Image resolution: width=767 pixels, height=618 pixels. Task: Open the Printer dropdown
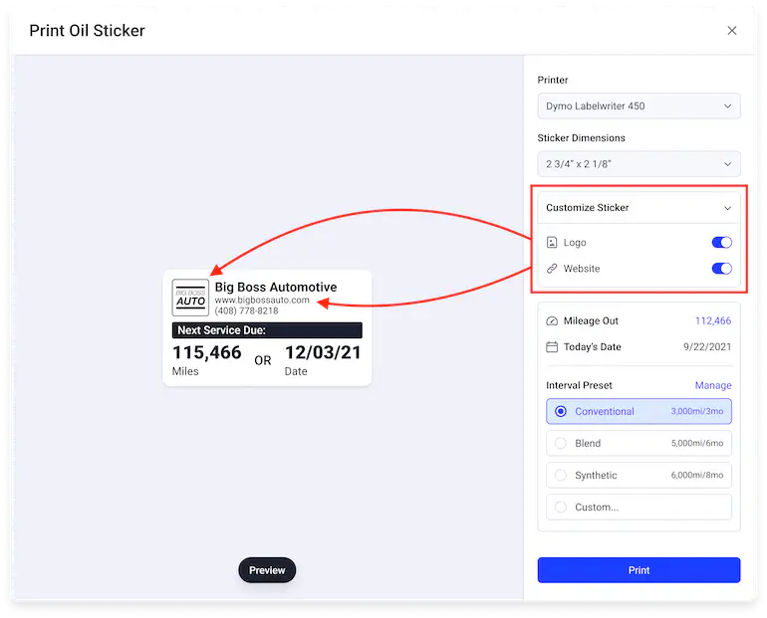pyautogui.click(x=639, y=105)
